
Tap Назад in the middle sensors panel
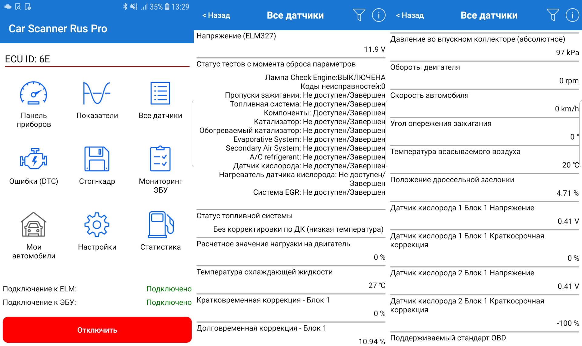click(x=216, y=15)
